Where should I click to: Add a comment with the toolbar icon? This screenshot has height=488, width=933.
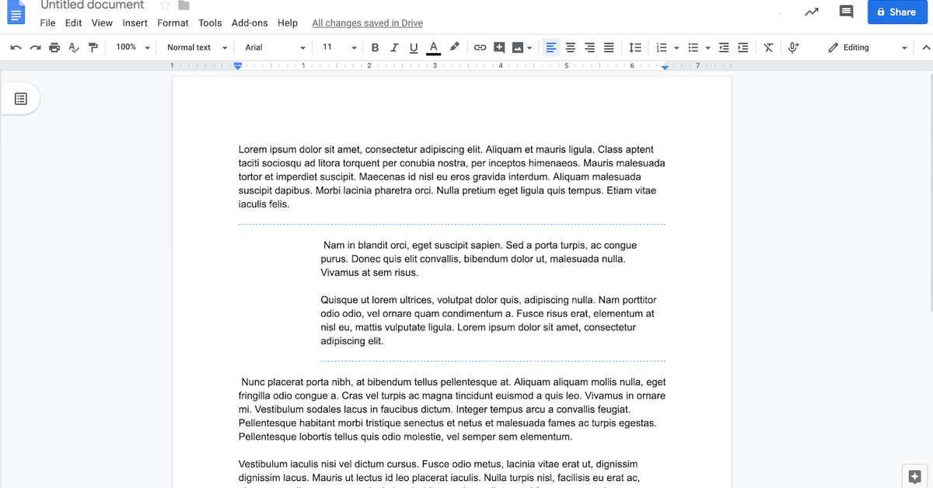click(x=499, y=47)
